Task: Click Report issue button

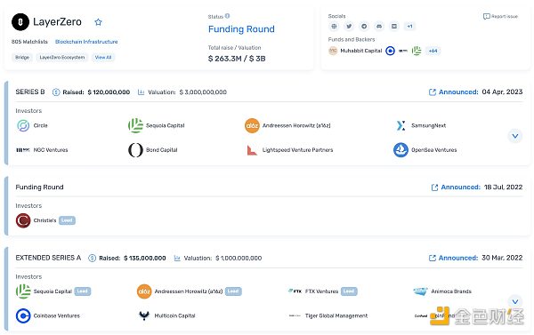Action: [500, 16]
